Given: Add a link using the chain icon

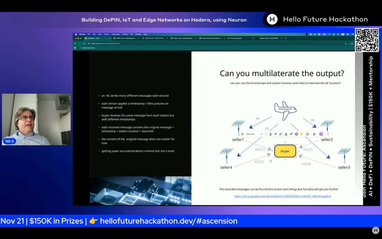Looking at the screenshot, I should coord(281,134).
